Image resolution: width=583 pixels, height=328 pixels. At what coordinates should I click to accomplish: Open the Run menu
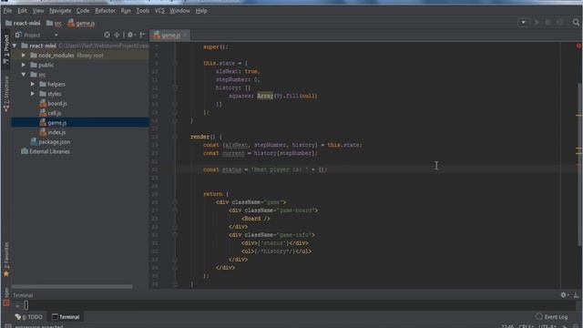126,11
